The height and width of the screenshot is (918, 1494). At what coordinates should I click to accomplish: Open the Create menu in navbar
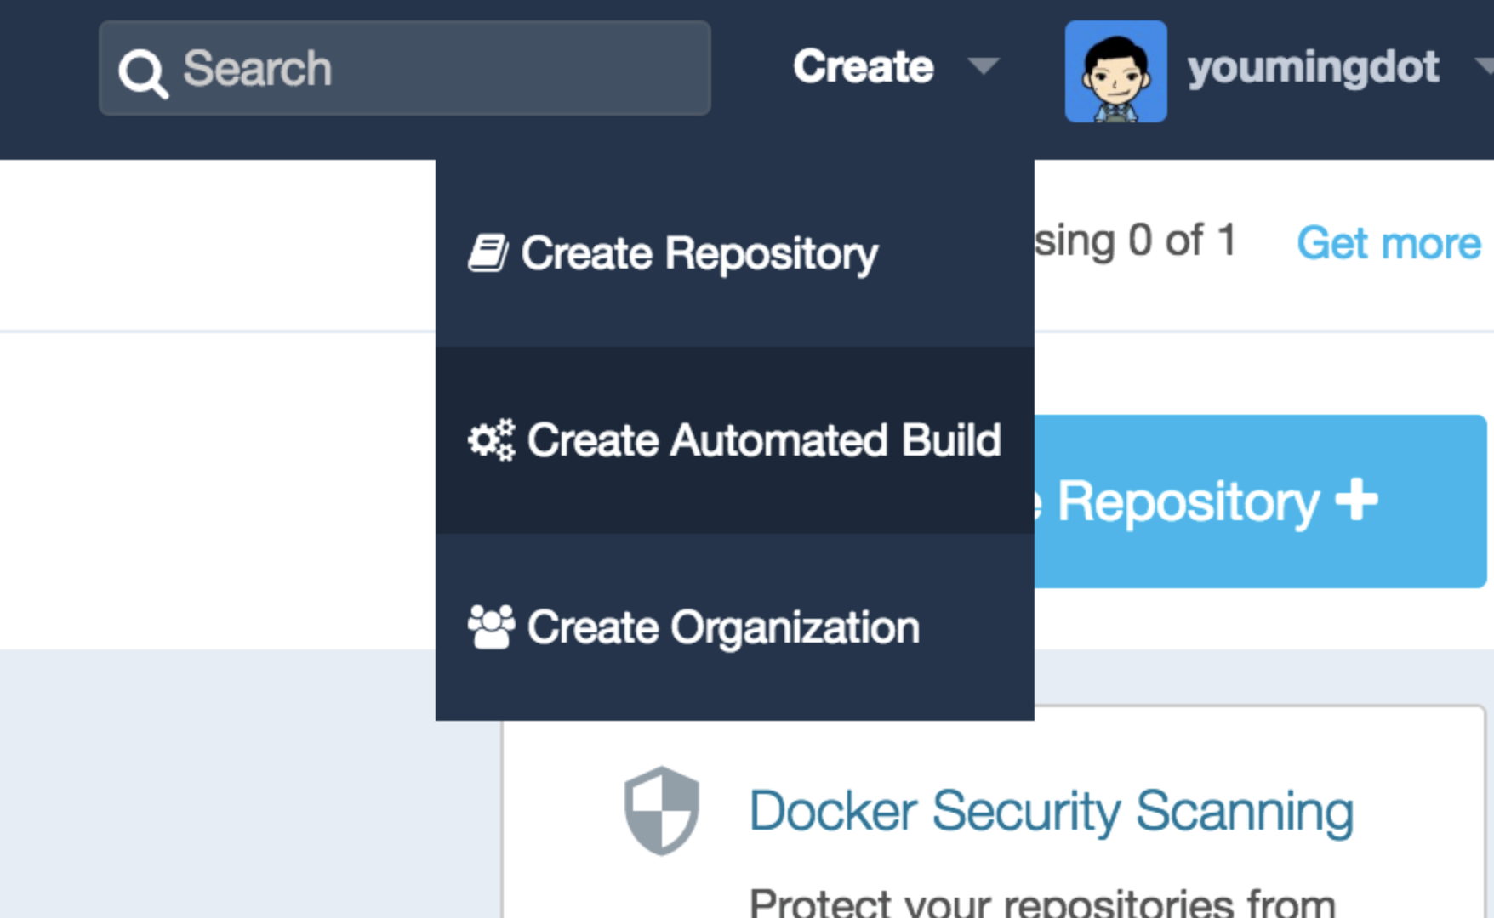[x=863, y=66]
